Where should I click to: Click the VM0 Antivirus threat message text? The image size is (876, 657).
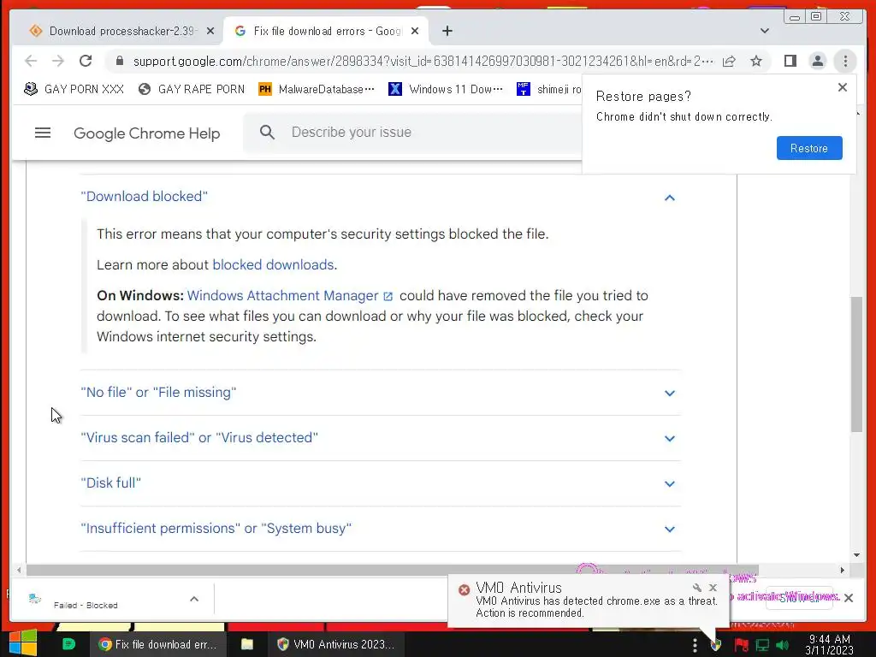tap(596, 607)
